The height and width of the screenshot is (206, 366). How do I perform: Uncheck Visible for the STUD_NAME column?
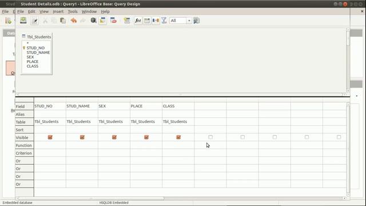point(82,137)
